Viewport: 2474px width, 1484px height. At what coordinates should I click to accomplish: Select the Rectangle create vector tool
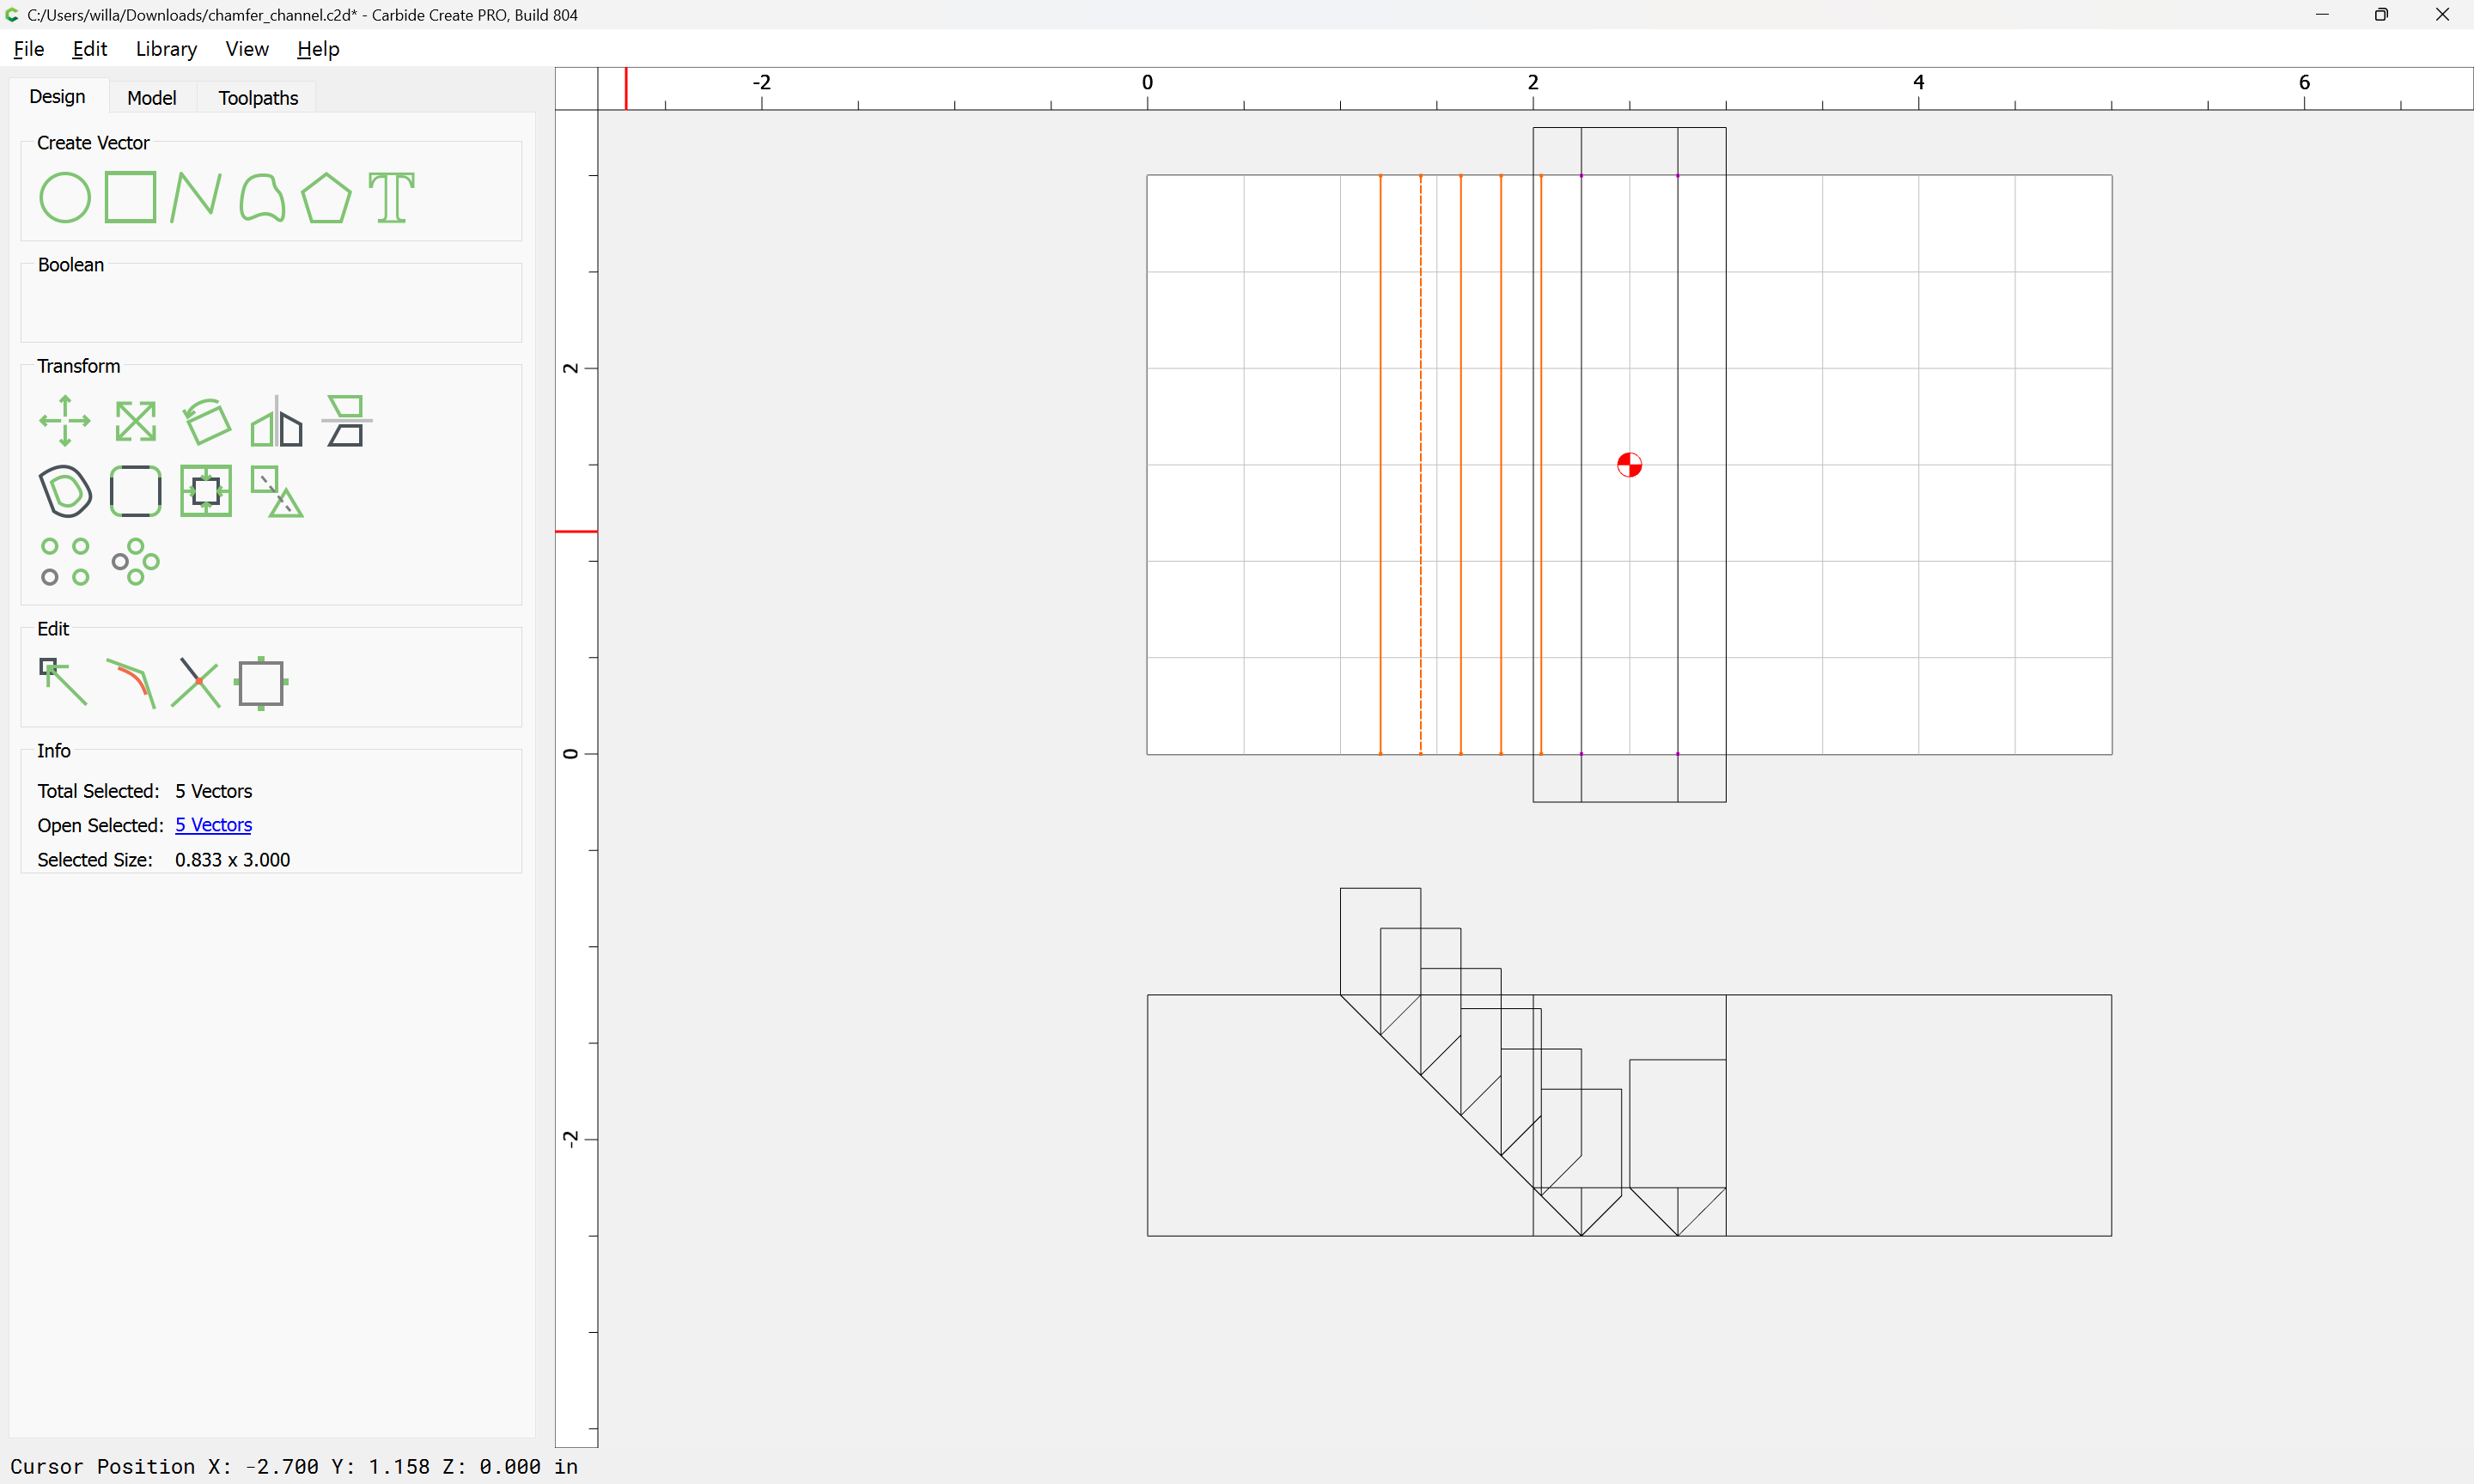(130, 197)
